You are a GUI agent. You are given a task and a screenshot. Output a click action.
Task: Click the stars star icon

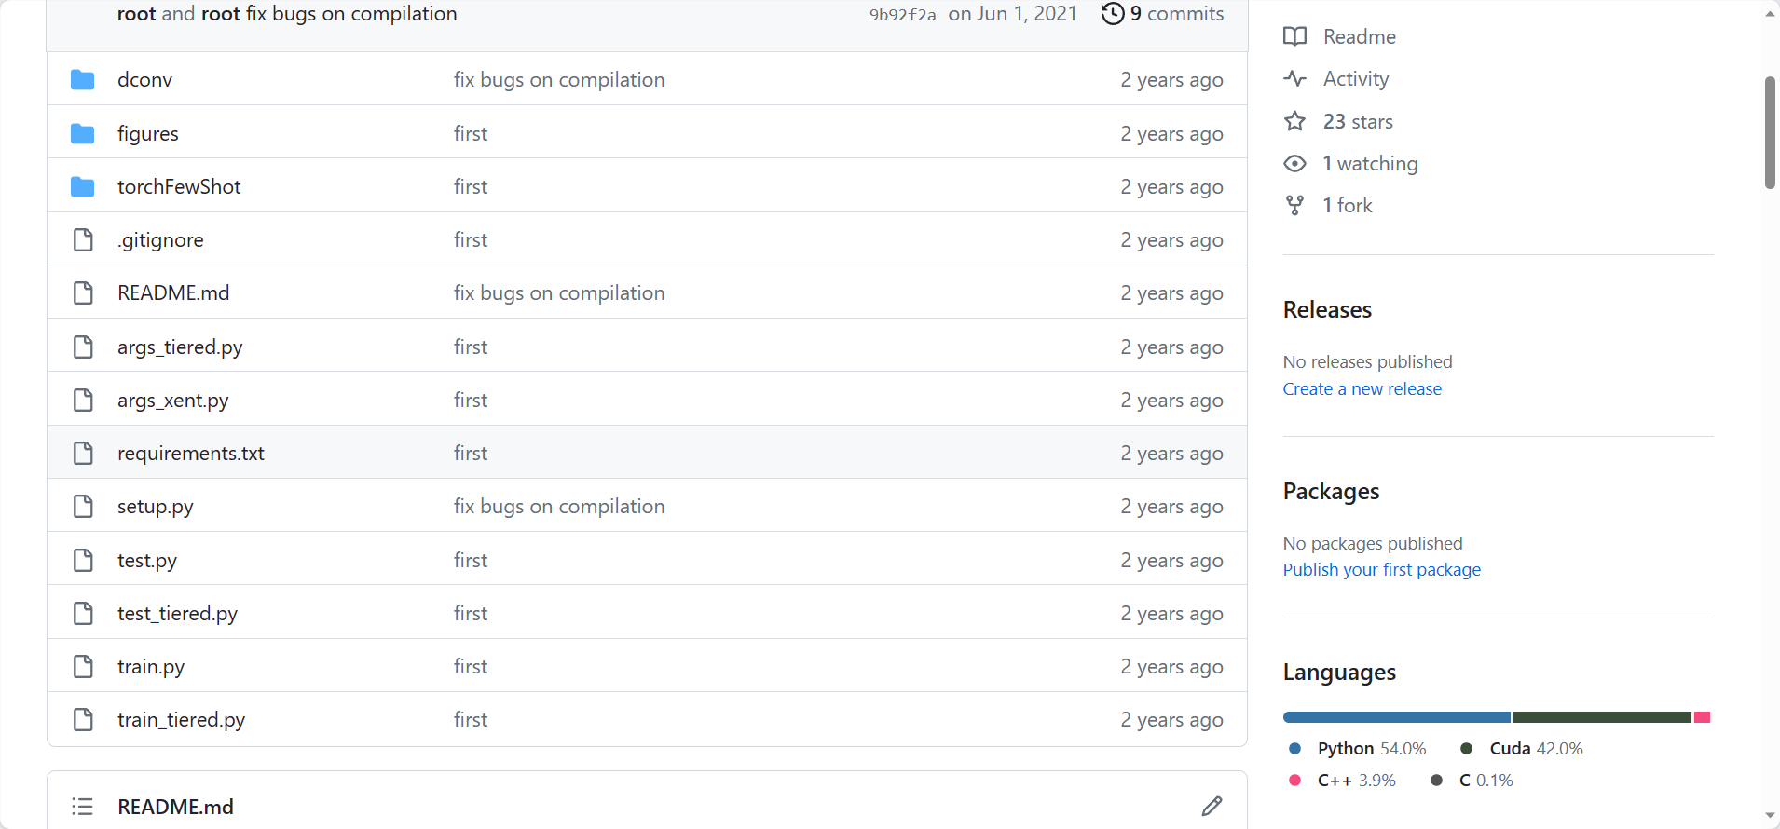[1294, 121]
